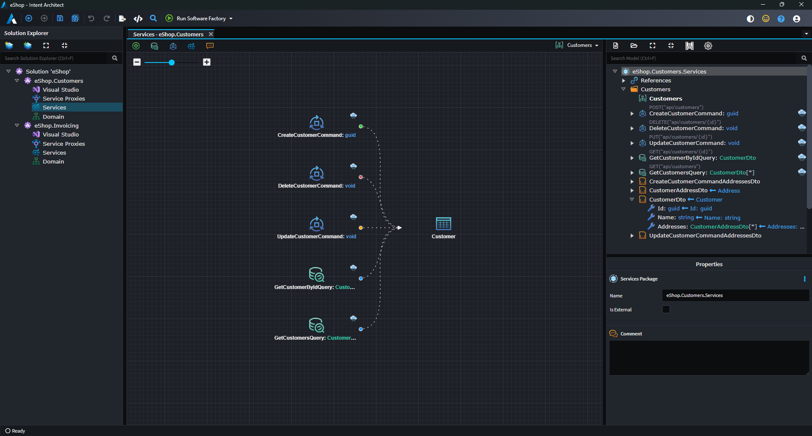This screenshot has height=436, width=812.
Task: Click the orange speech-bubble comment icon
Action: (x=210, y=46)
